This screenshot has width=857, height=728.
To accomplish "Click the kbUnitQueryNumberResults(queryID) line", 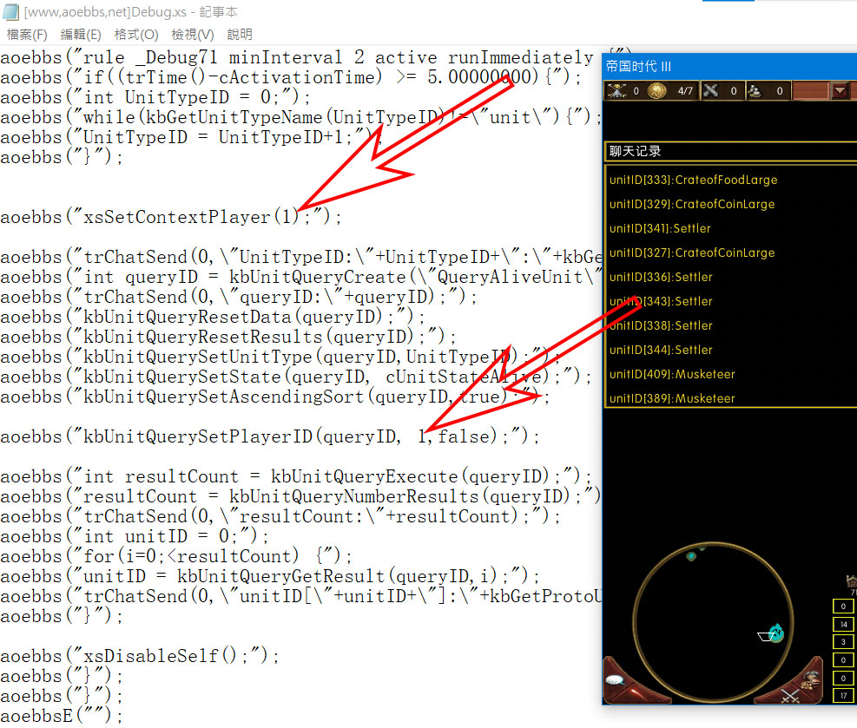I will 300,496.
